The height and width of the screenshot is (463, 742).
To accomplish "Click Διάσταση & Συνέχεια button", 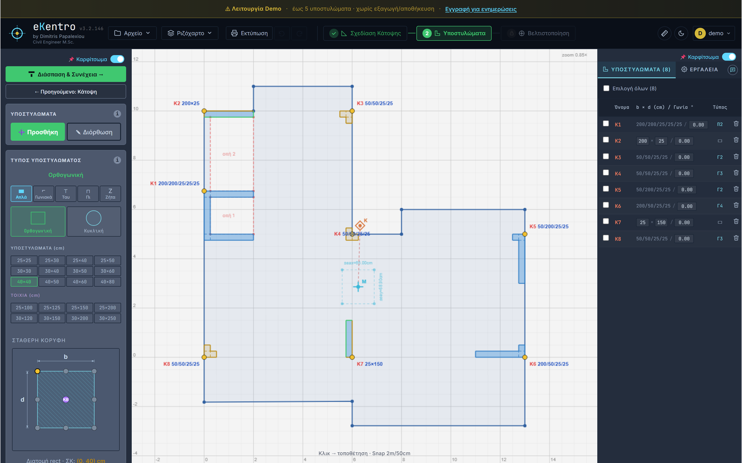I will [66, 74].
